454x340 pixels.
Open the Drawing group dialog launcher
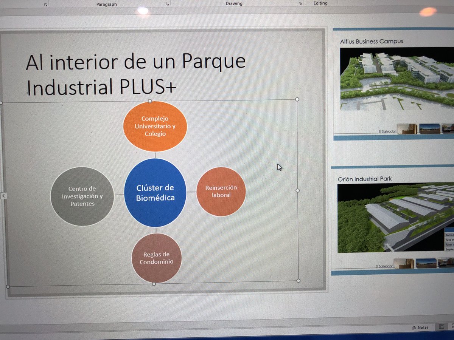point(300,3)
